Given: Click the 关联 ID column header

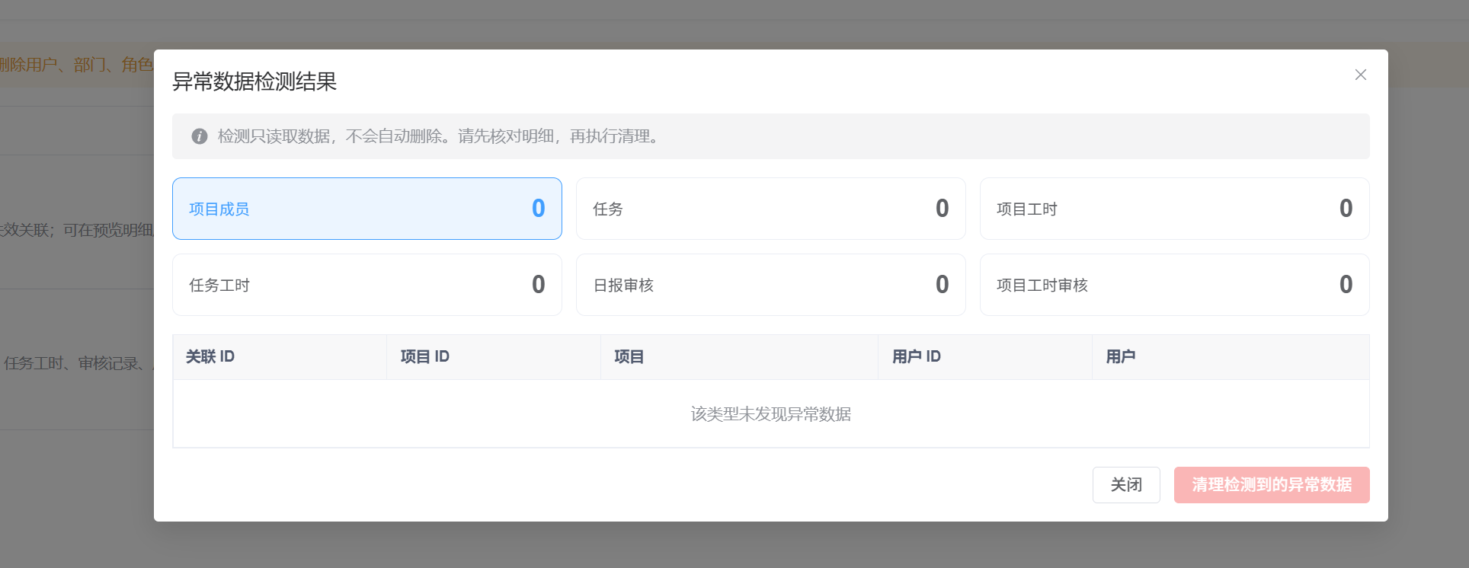Looking at the screenshot, I should click(x=280, y=356).
